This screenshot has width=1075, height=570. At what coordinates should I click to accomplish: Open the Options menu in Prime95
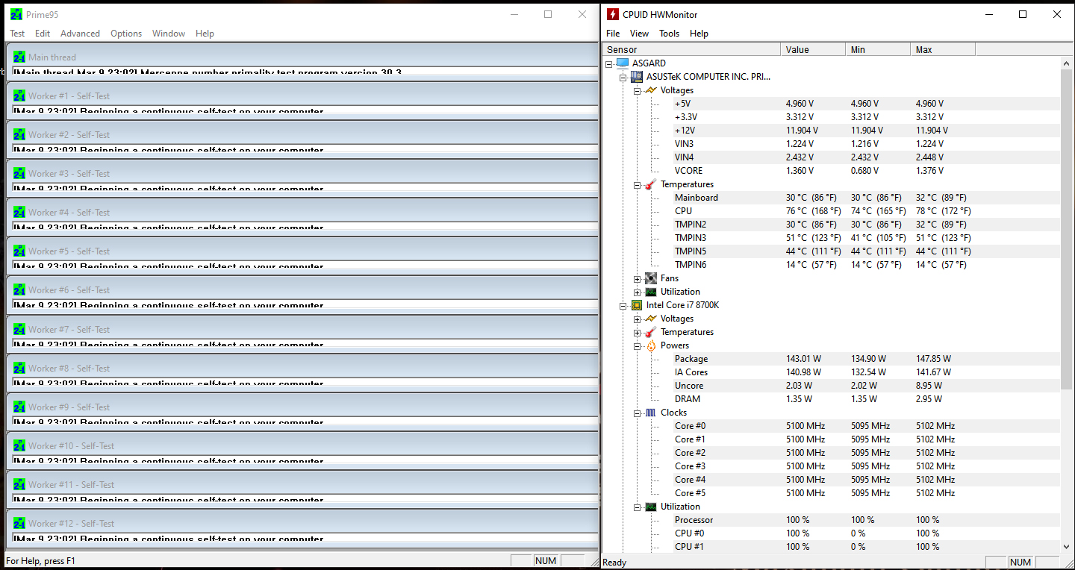coord(126,34)
